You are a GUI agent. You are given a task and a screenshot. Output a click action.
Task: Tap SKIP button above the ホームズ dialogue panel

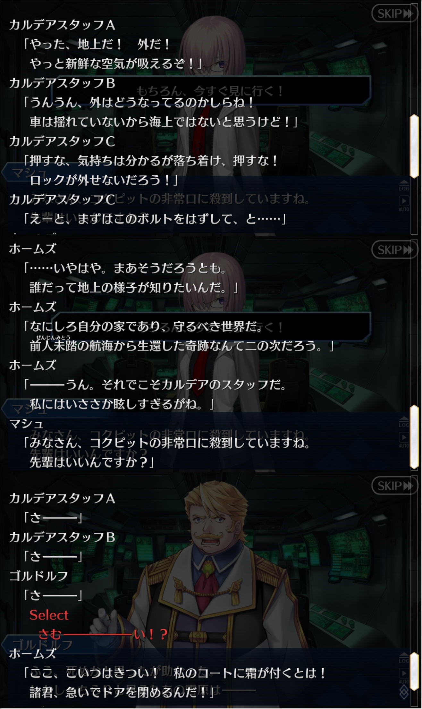pyautogui.click(x=395, y=249)
